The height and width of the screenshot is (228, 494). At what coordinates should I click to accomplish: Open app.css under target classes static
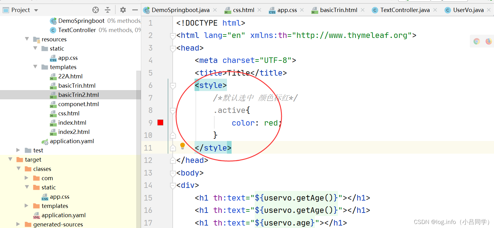pyautogui.click(x=60, y=197)
